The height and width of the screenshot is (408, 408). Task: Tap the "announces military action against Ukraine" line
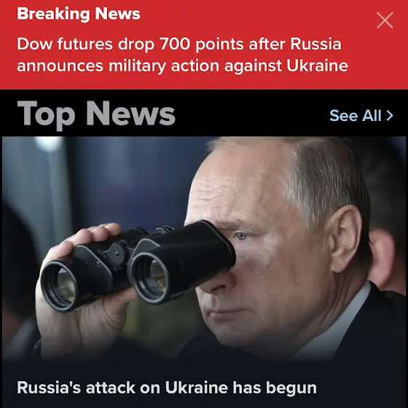coord(182,66)
